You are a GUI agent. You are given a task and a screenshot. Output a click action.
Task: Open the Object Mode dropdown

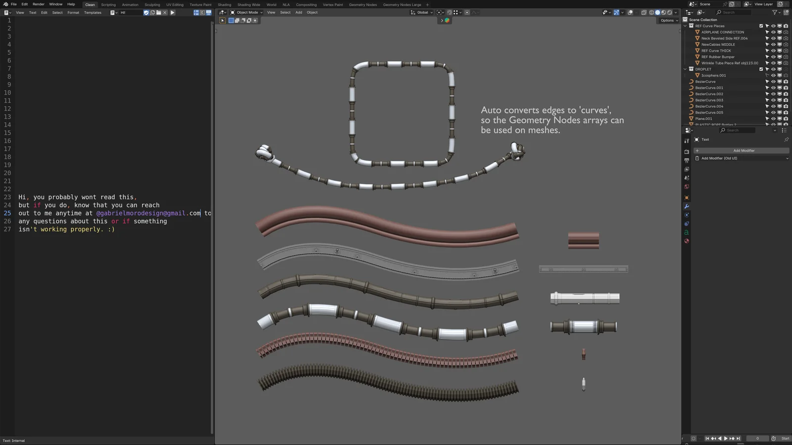coord(246,12)
